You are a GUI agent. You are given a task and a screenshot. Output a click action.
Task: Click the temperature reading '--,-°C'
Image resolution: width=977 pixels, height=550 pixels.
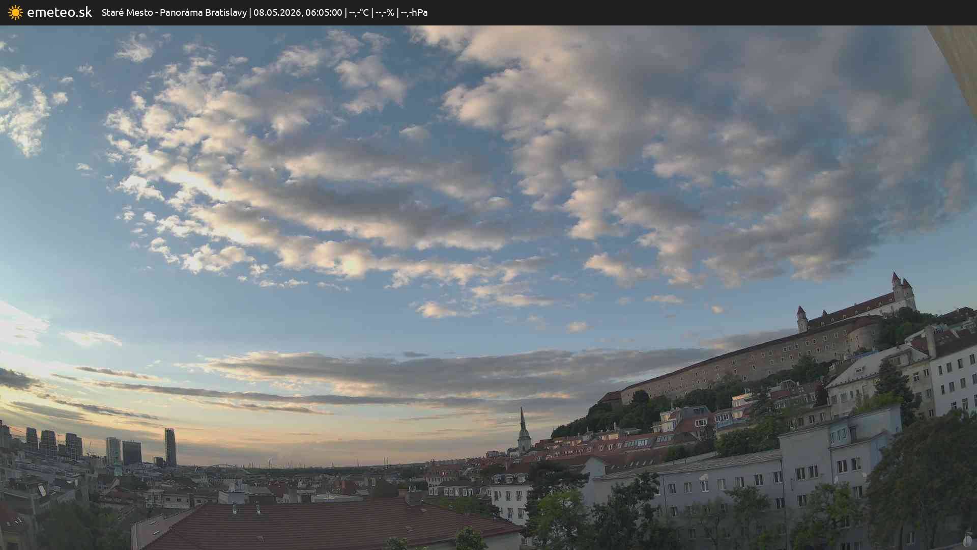(359, 12)
